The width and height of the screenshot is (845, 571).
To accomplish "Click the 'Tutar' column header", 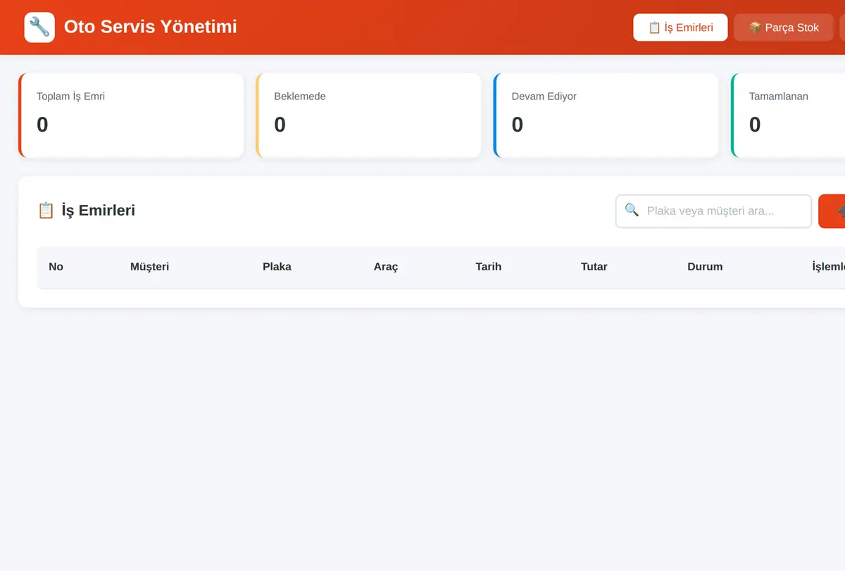I will (594, 267).
